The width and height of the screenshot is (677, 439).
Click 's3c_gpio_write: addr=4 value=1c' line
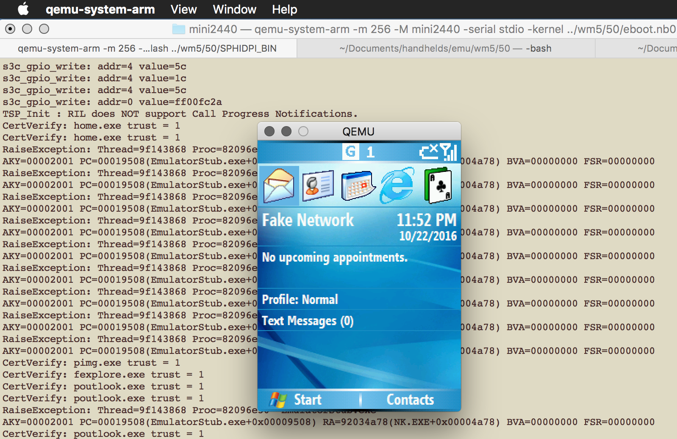pyautogui.click(x=94, y=78)
